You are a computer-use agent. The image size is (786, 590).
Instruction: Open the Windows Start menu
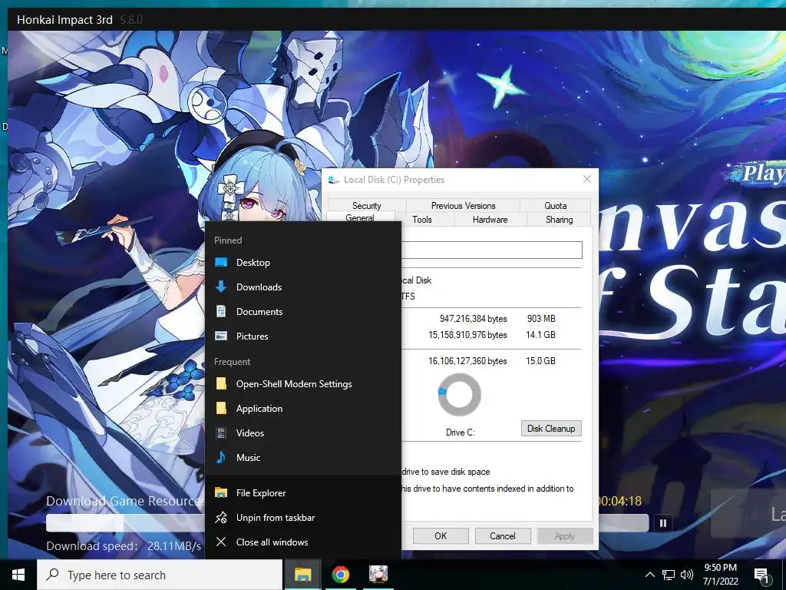[x=18, y=575]
